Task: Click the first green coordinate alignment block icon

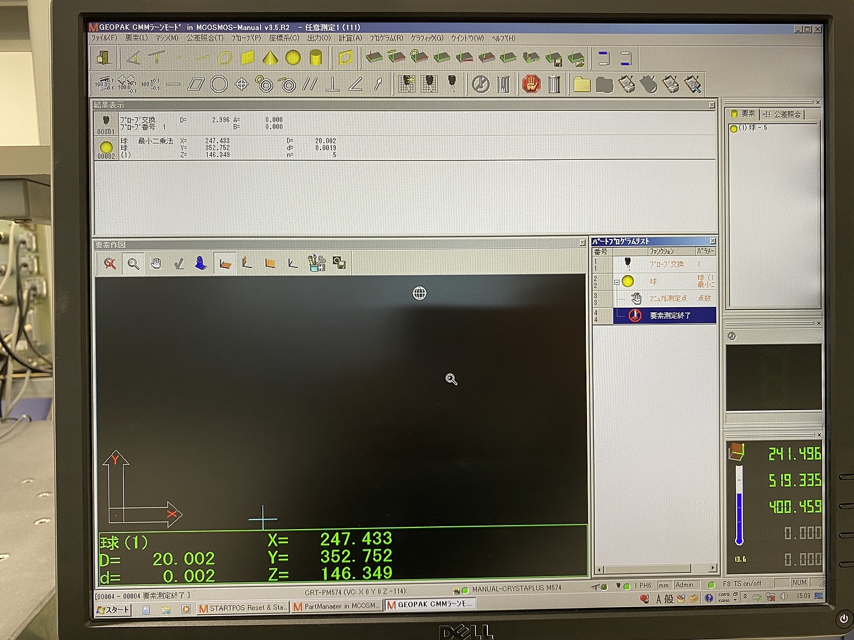Action: [x=374, y=58]
